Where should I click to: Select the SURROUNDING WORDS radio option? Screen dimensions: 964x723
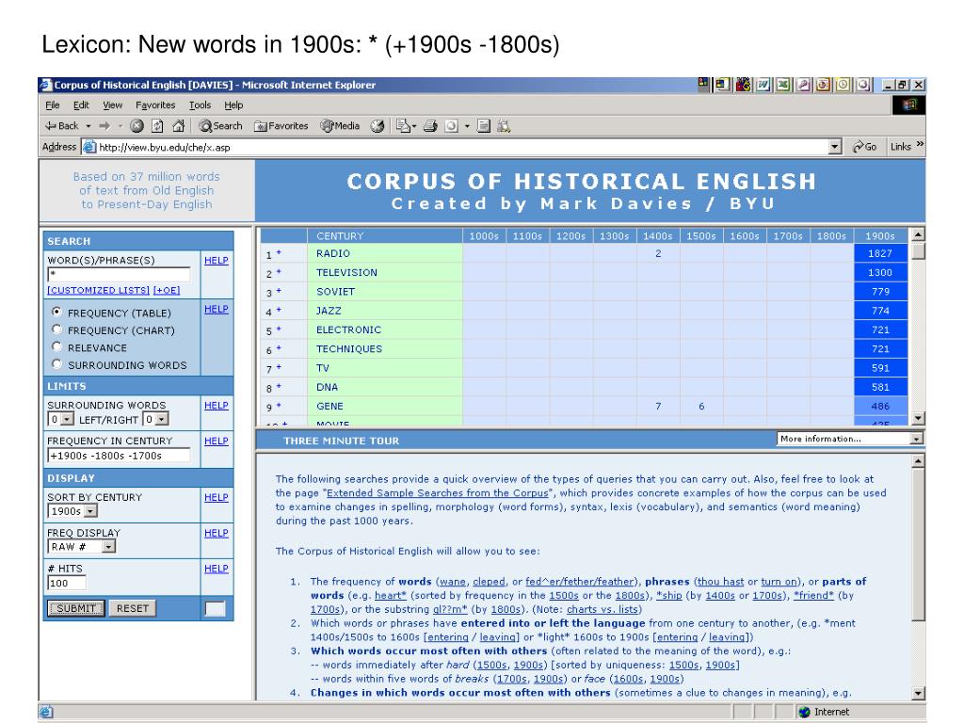coord(57,363)
